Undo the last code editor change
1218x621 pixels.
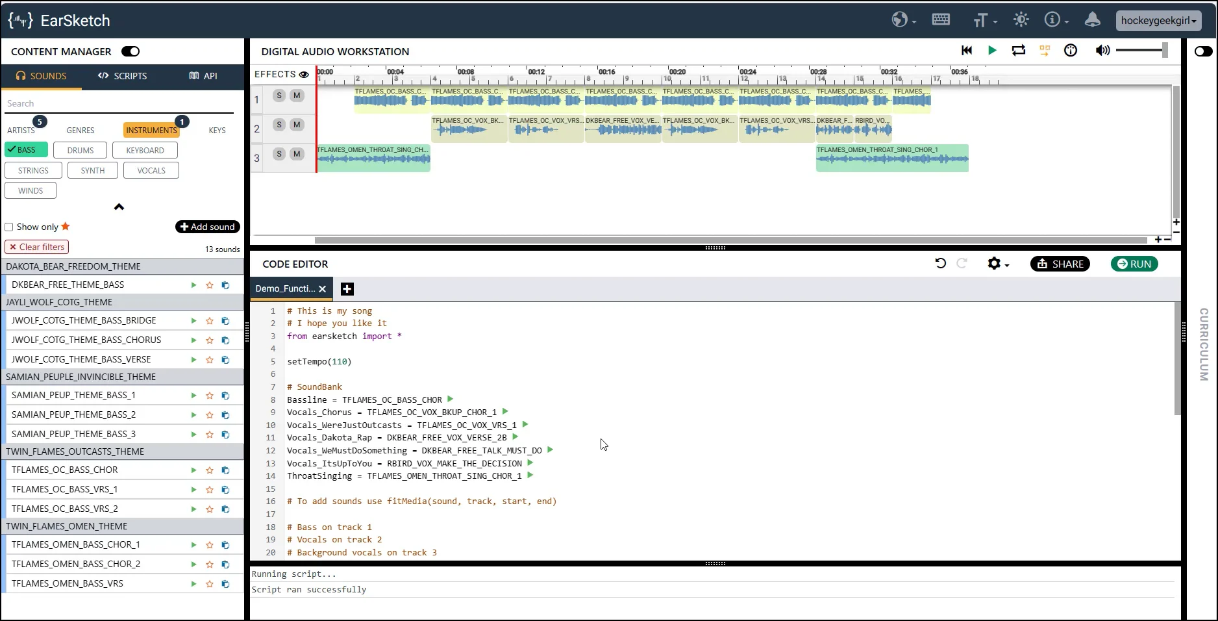point(941,264)
